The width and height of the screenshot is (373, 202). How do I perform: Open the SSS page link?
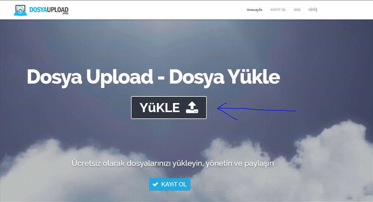(x=297, y=10)
